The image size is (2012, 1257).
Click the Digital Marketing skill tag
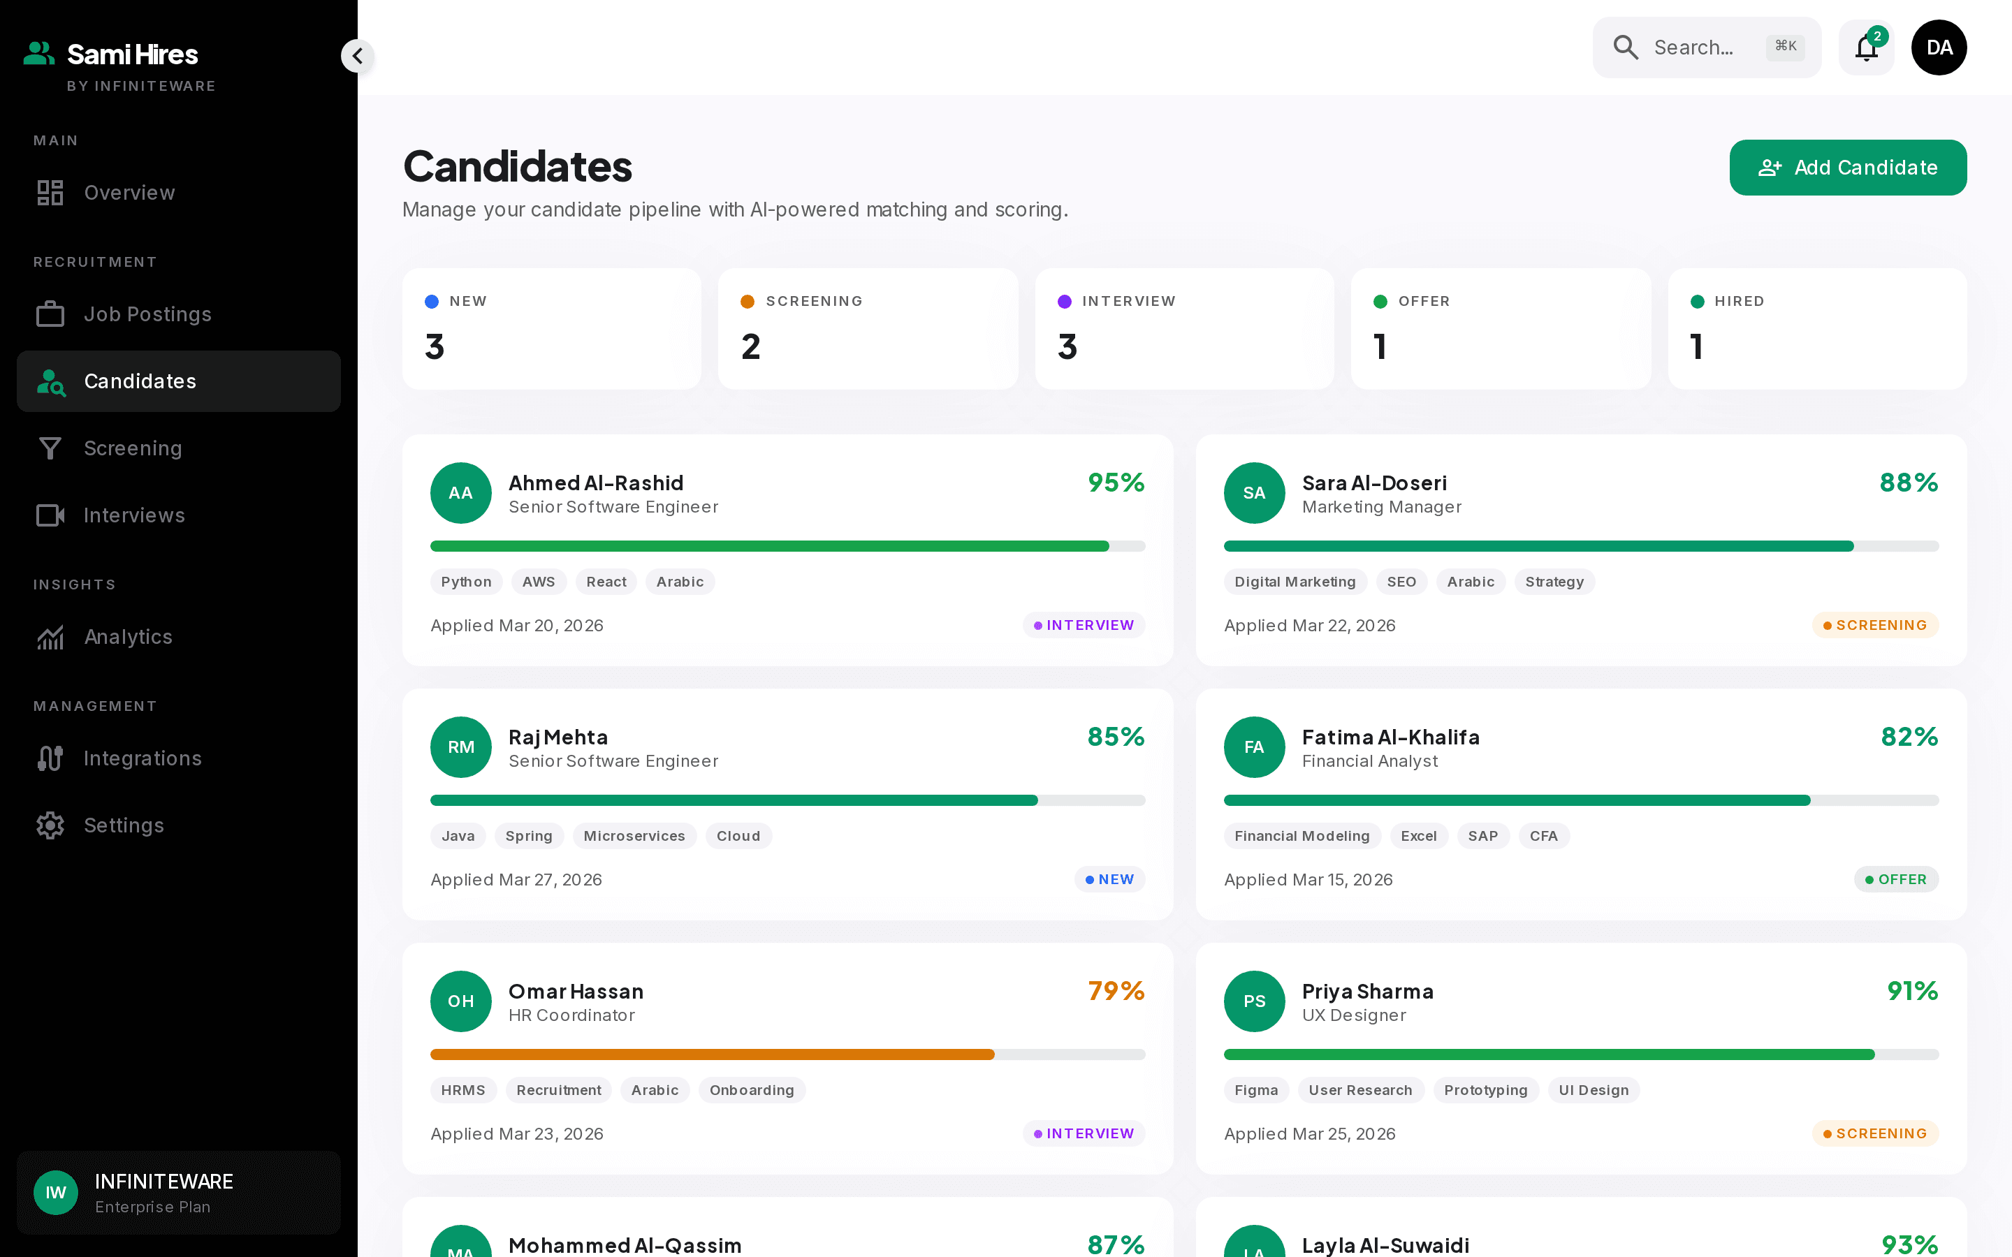1295,582
